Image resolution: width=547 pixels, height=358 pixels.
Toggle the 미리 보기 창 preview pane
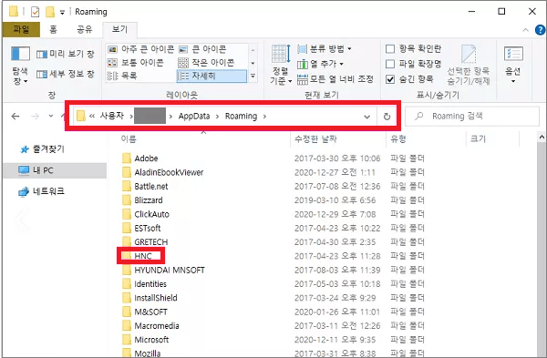pyautogui.click(x=66, y=54)
